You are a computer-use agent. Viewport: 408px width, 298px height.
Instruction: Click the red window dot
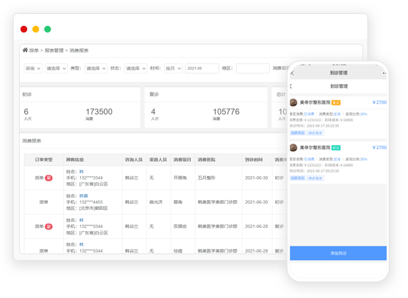point(24,29)
